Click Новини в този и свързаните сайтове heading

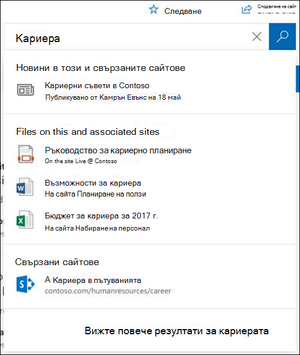101,68
